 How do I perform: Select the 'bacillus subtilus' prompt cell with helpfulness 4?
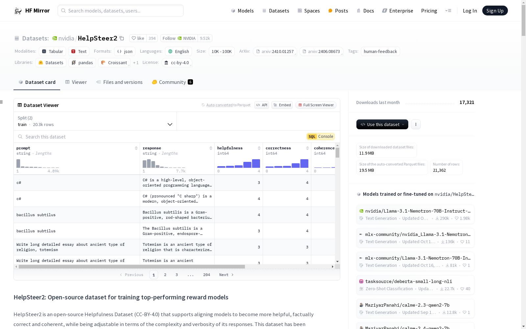77,215
